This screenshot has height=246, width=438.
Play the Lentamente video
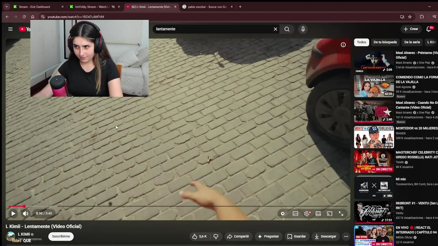(13, 214)
